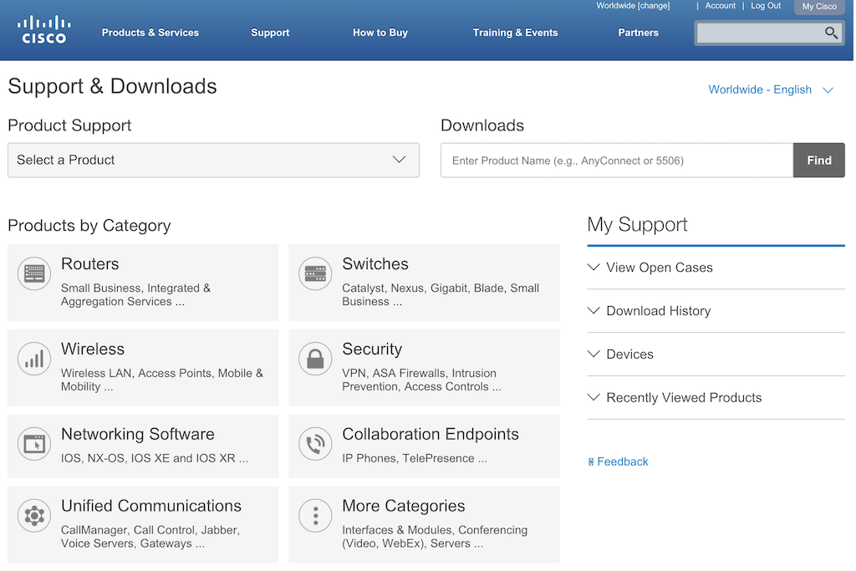Click 'Interfaces & Modules, Conferencing' description
Screen dimensions: 856x571
coord(435,537)
